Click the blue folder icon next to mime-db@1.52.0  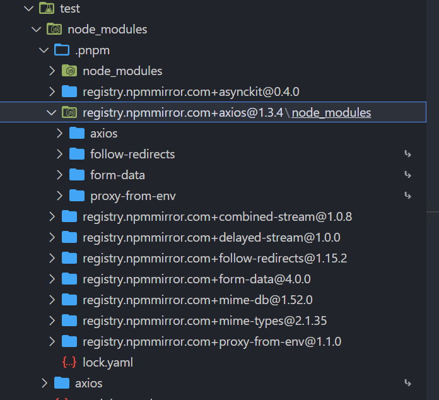click(69, 300)
